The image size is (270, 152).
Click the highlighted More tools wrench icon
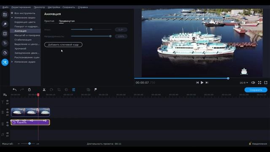pos(5,62)
